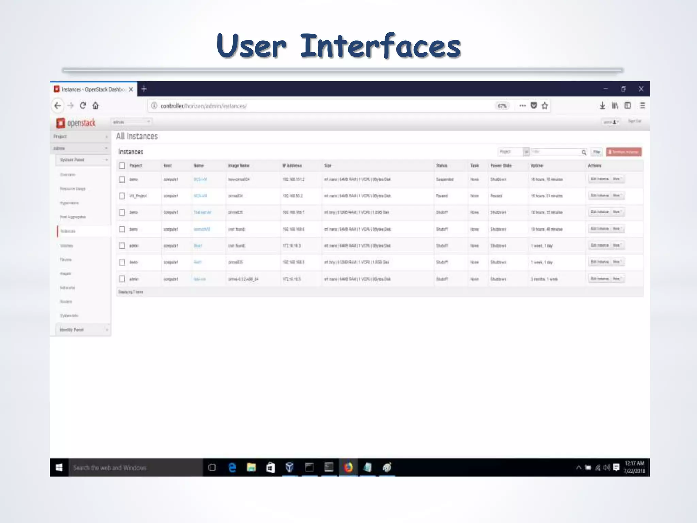Select the checkbox for the 192.168.151.2 instance
The width and height of the screenshot is (697, 523).
click(x=122, y=179)
